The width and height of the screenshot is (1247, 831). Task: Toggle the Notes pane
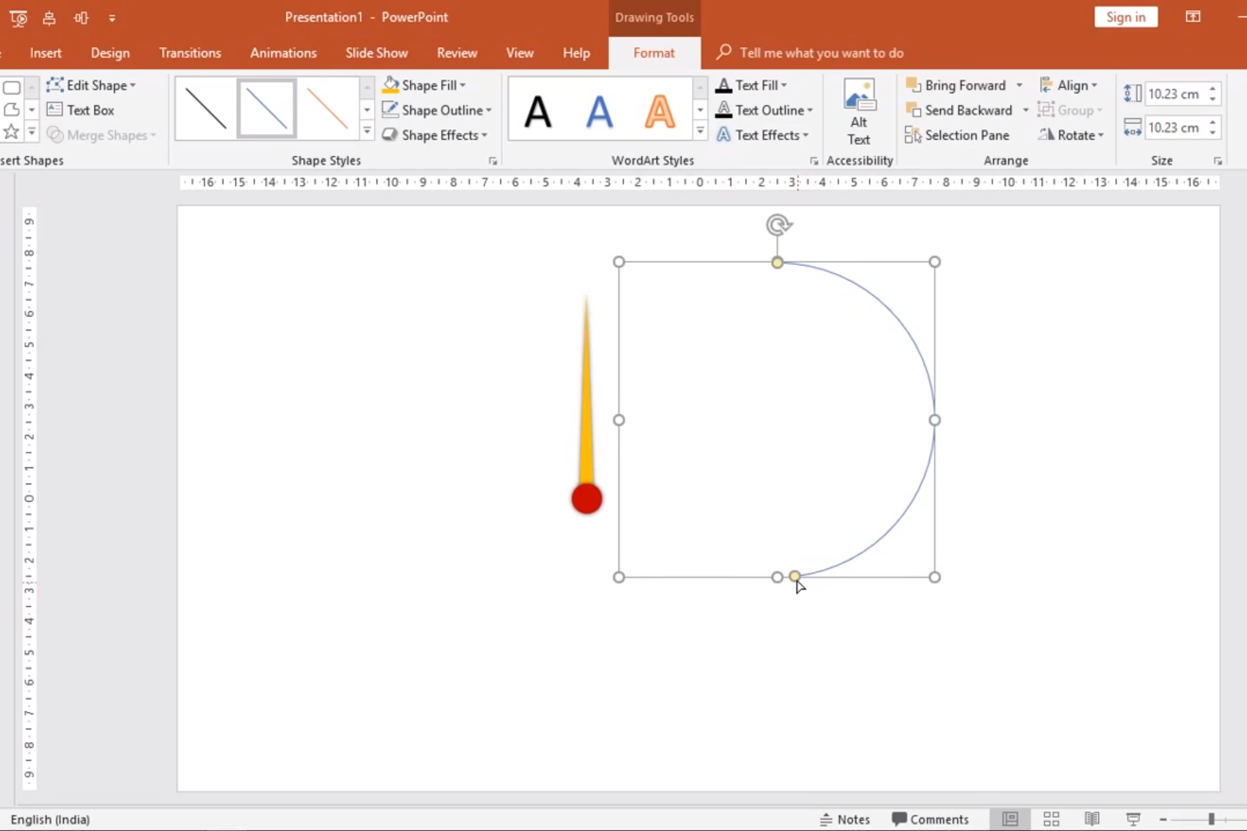coord(844,819)
